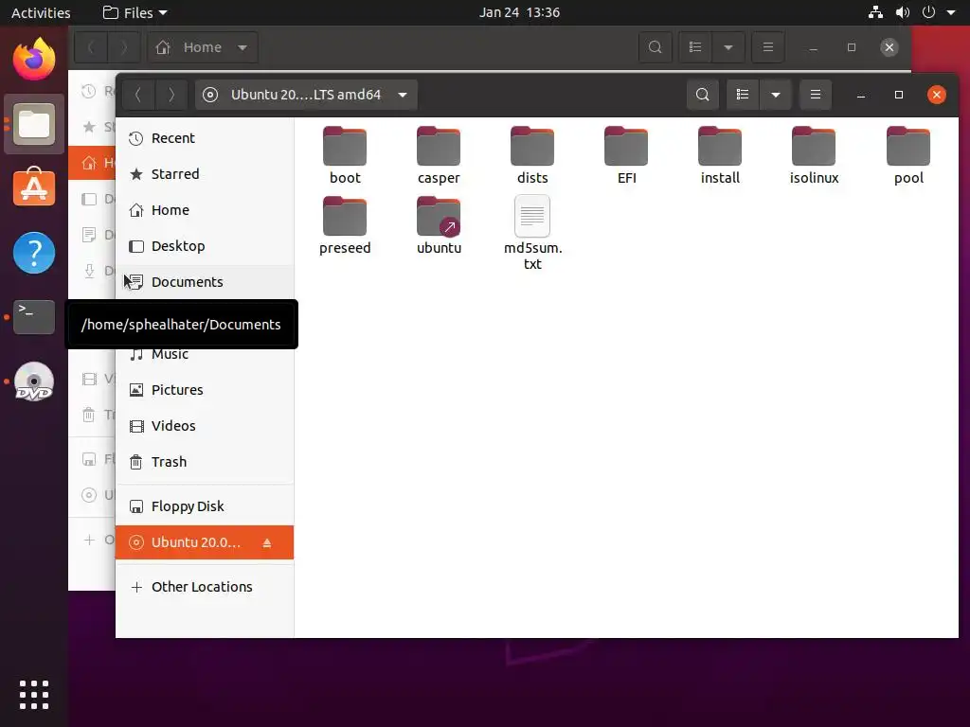Toggle list view in background Home window
970x727 pixels.
point(695,47)
